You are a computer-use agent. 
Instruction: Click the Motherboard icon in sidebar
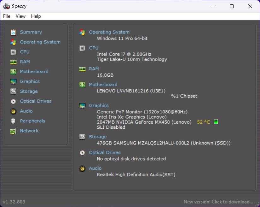coord(13,72)
